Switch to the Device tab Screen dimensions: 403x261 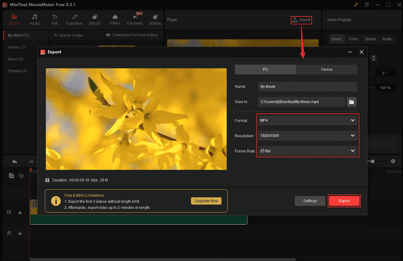pyautogui.click(x=326, y=69)
